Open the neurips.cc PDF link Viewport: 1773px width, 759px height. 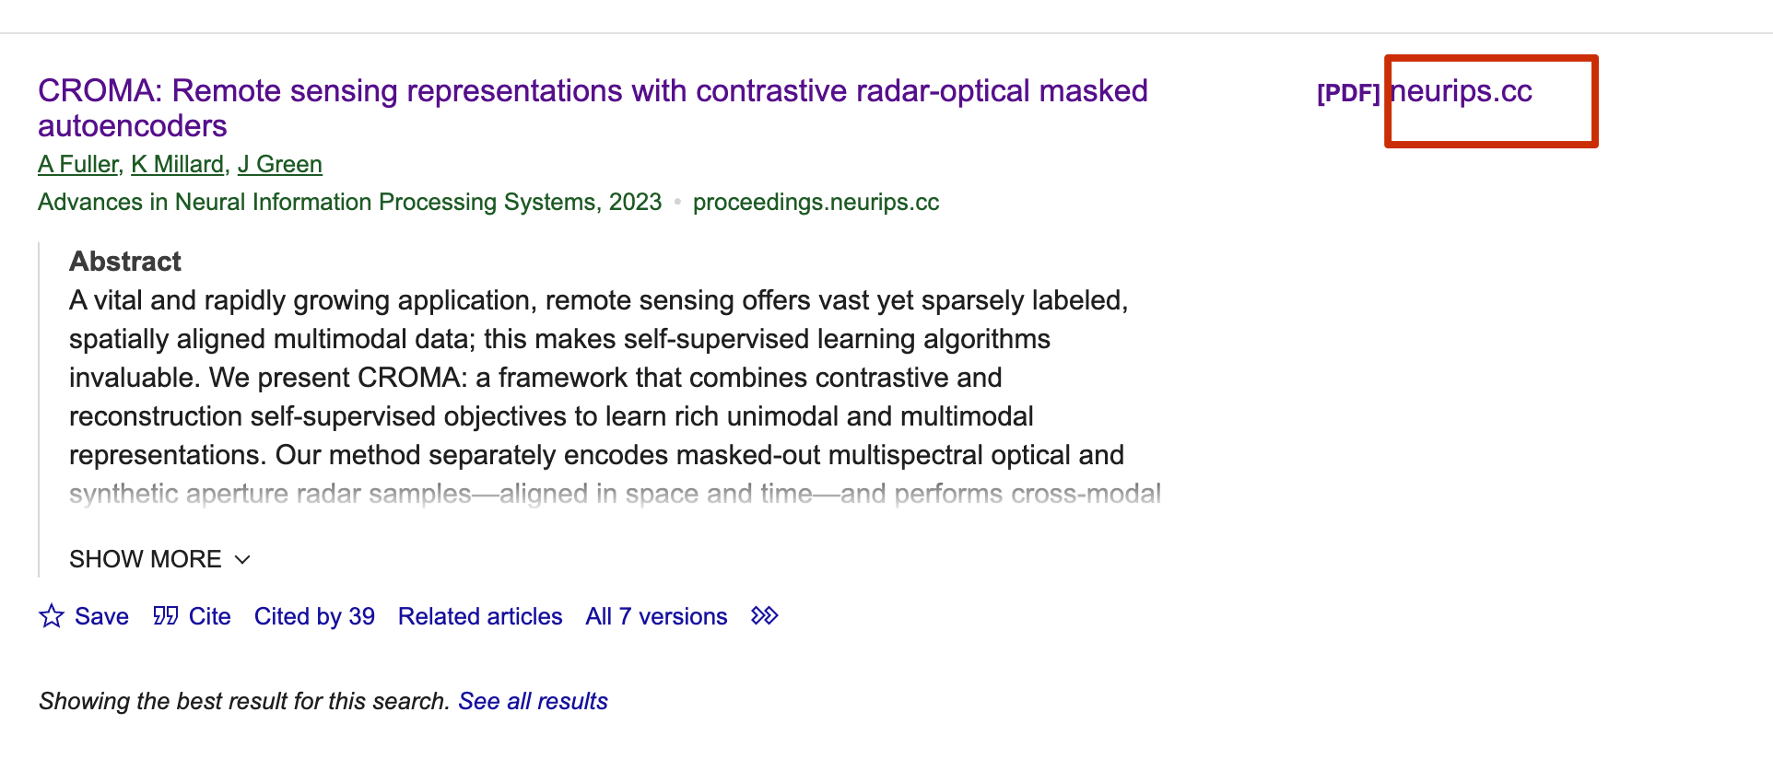tap(1462, 91)
